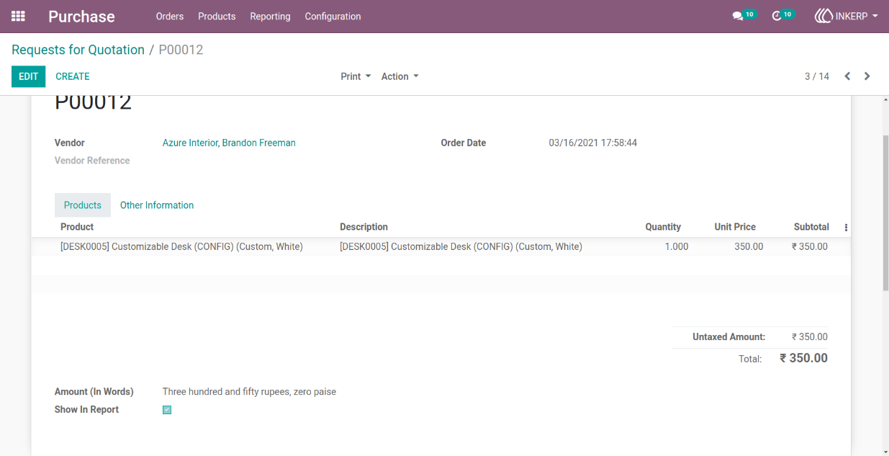Open the Orders menu

click(170, 16)
